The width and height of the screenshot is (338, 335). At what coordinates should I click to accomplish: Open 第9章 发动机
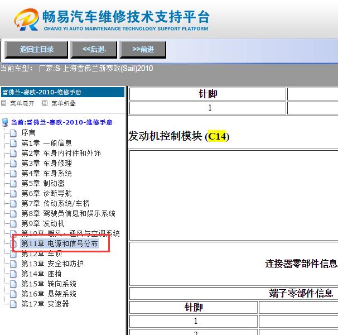click(43, 223)
